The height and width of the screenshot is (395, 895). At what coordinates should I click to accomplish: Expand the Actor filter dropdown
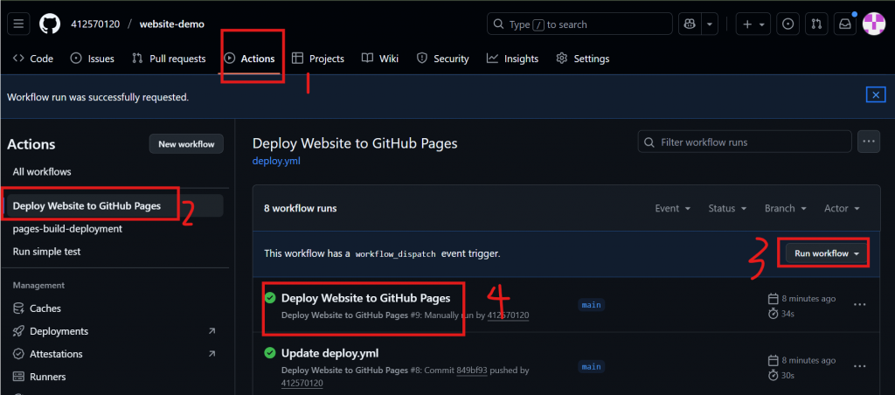(842, 208)
